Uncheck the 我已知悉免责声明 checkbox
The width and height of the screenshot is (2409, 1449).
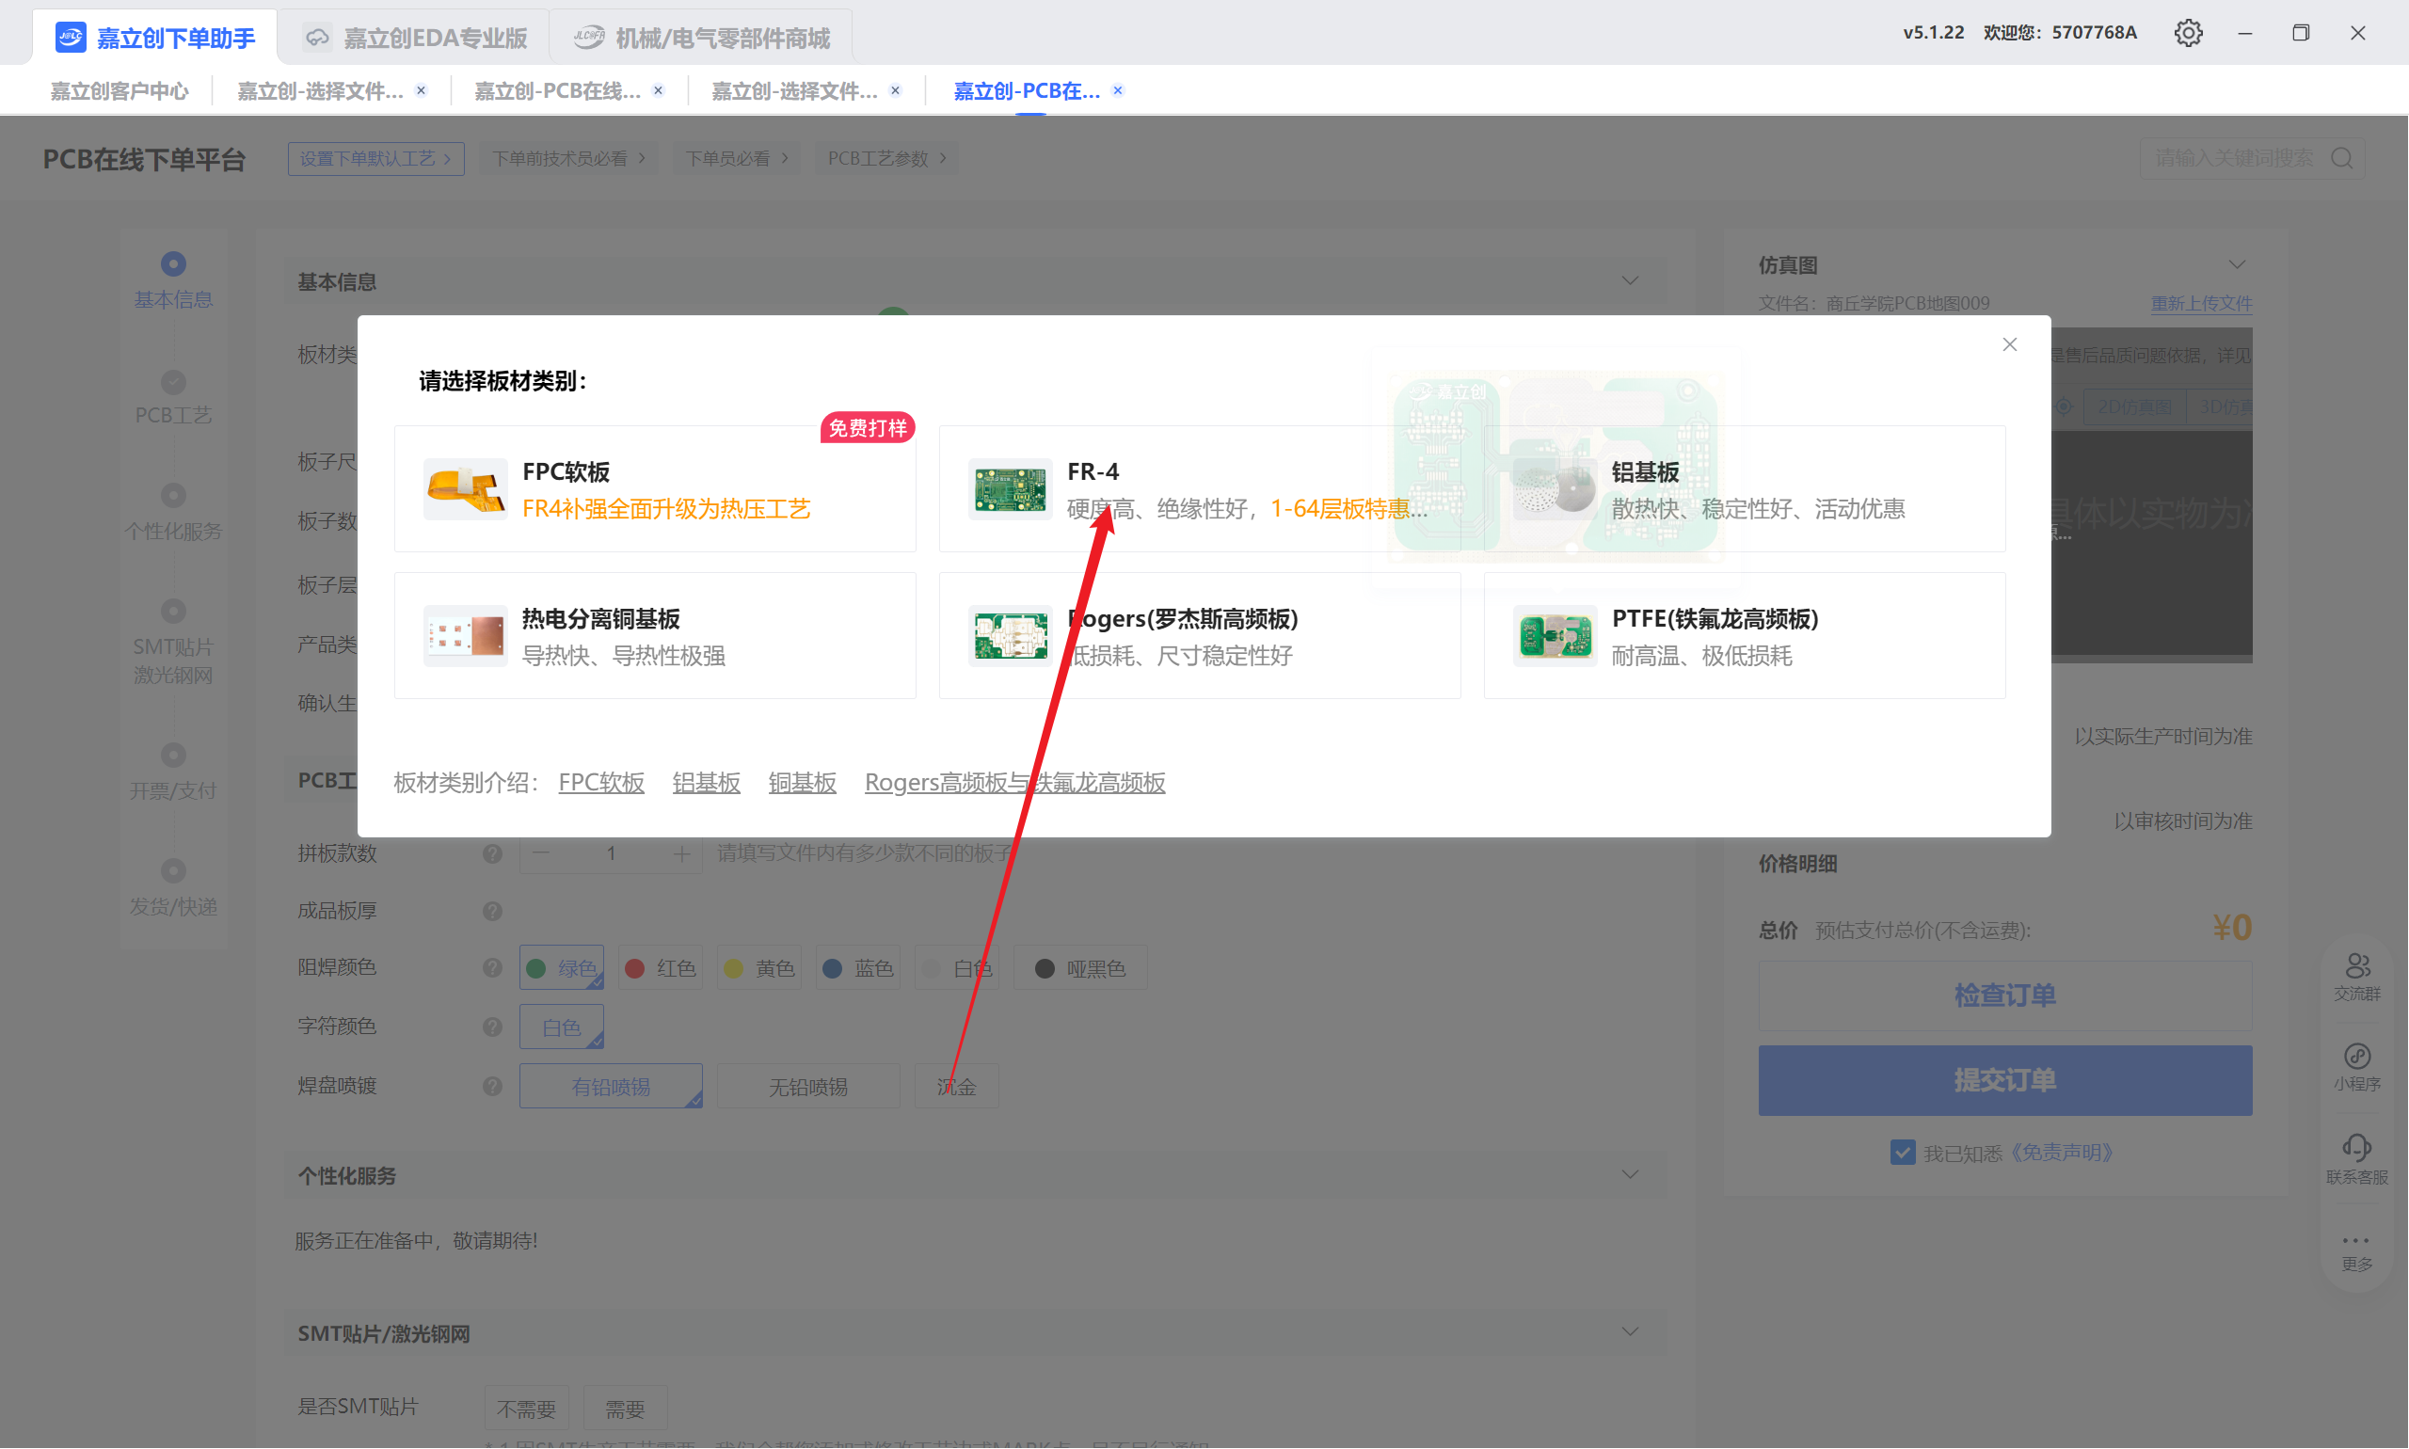tap(1901, 1153)
